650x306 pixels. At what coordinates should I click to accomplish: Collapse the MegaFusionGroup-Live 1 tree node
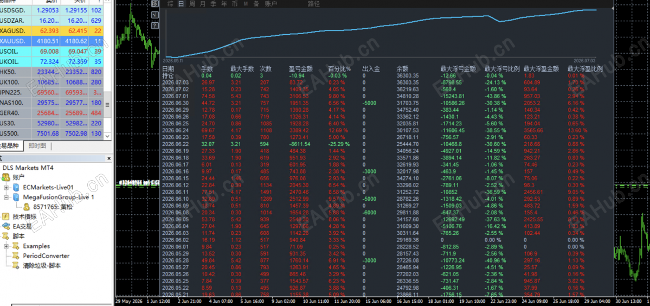point(6,197)
